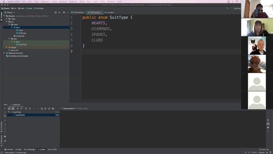
Task: Click the UTF-8 encoding in status bar
Action: (254, 152)
